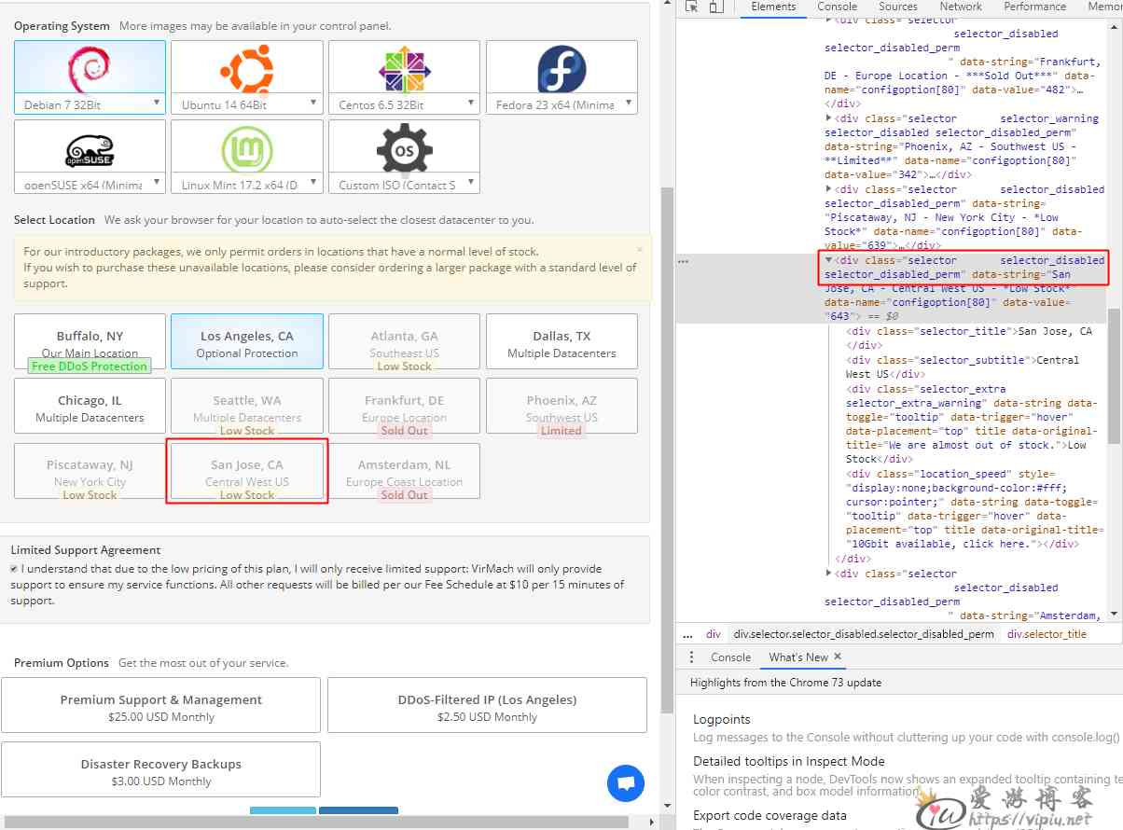1123x830 pixels.
Task: Open the Linux Mint 17.2 version dropdown
Action: click(247, 185)
